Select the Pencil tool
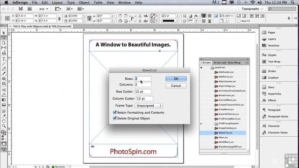Screen dimensions: 299x168 [4, 74]
